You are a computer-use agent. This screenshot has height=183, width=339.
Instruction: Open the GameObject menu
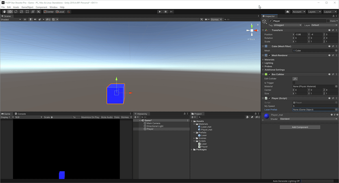(x=27, y=7)
